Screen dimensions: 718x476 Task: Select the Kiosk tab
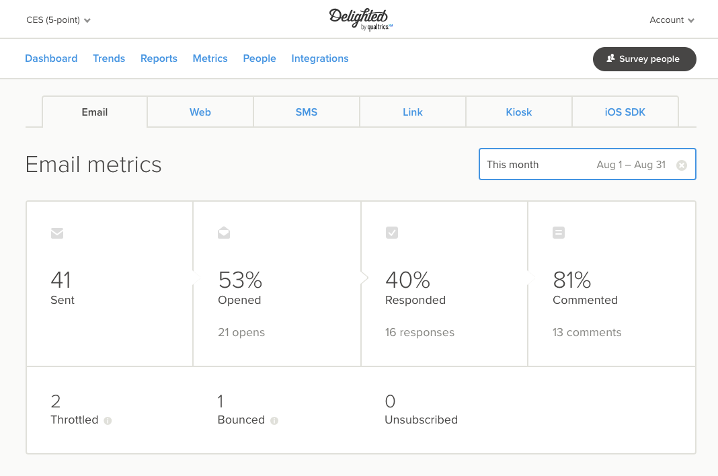[x=519, y=112]
